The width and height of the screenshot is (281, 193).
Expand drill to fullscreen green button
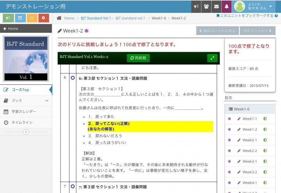pos(212,58)
